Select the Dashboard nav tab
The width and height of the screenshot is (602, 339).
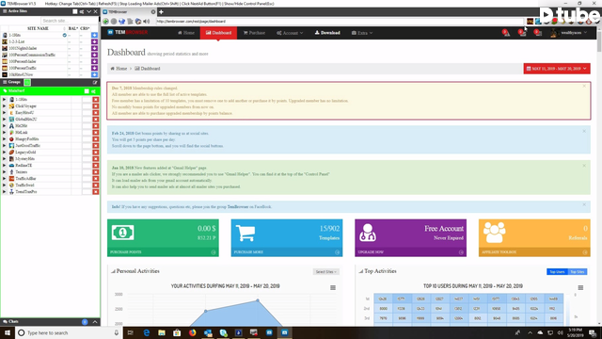point(218,33)
